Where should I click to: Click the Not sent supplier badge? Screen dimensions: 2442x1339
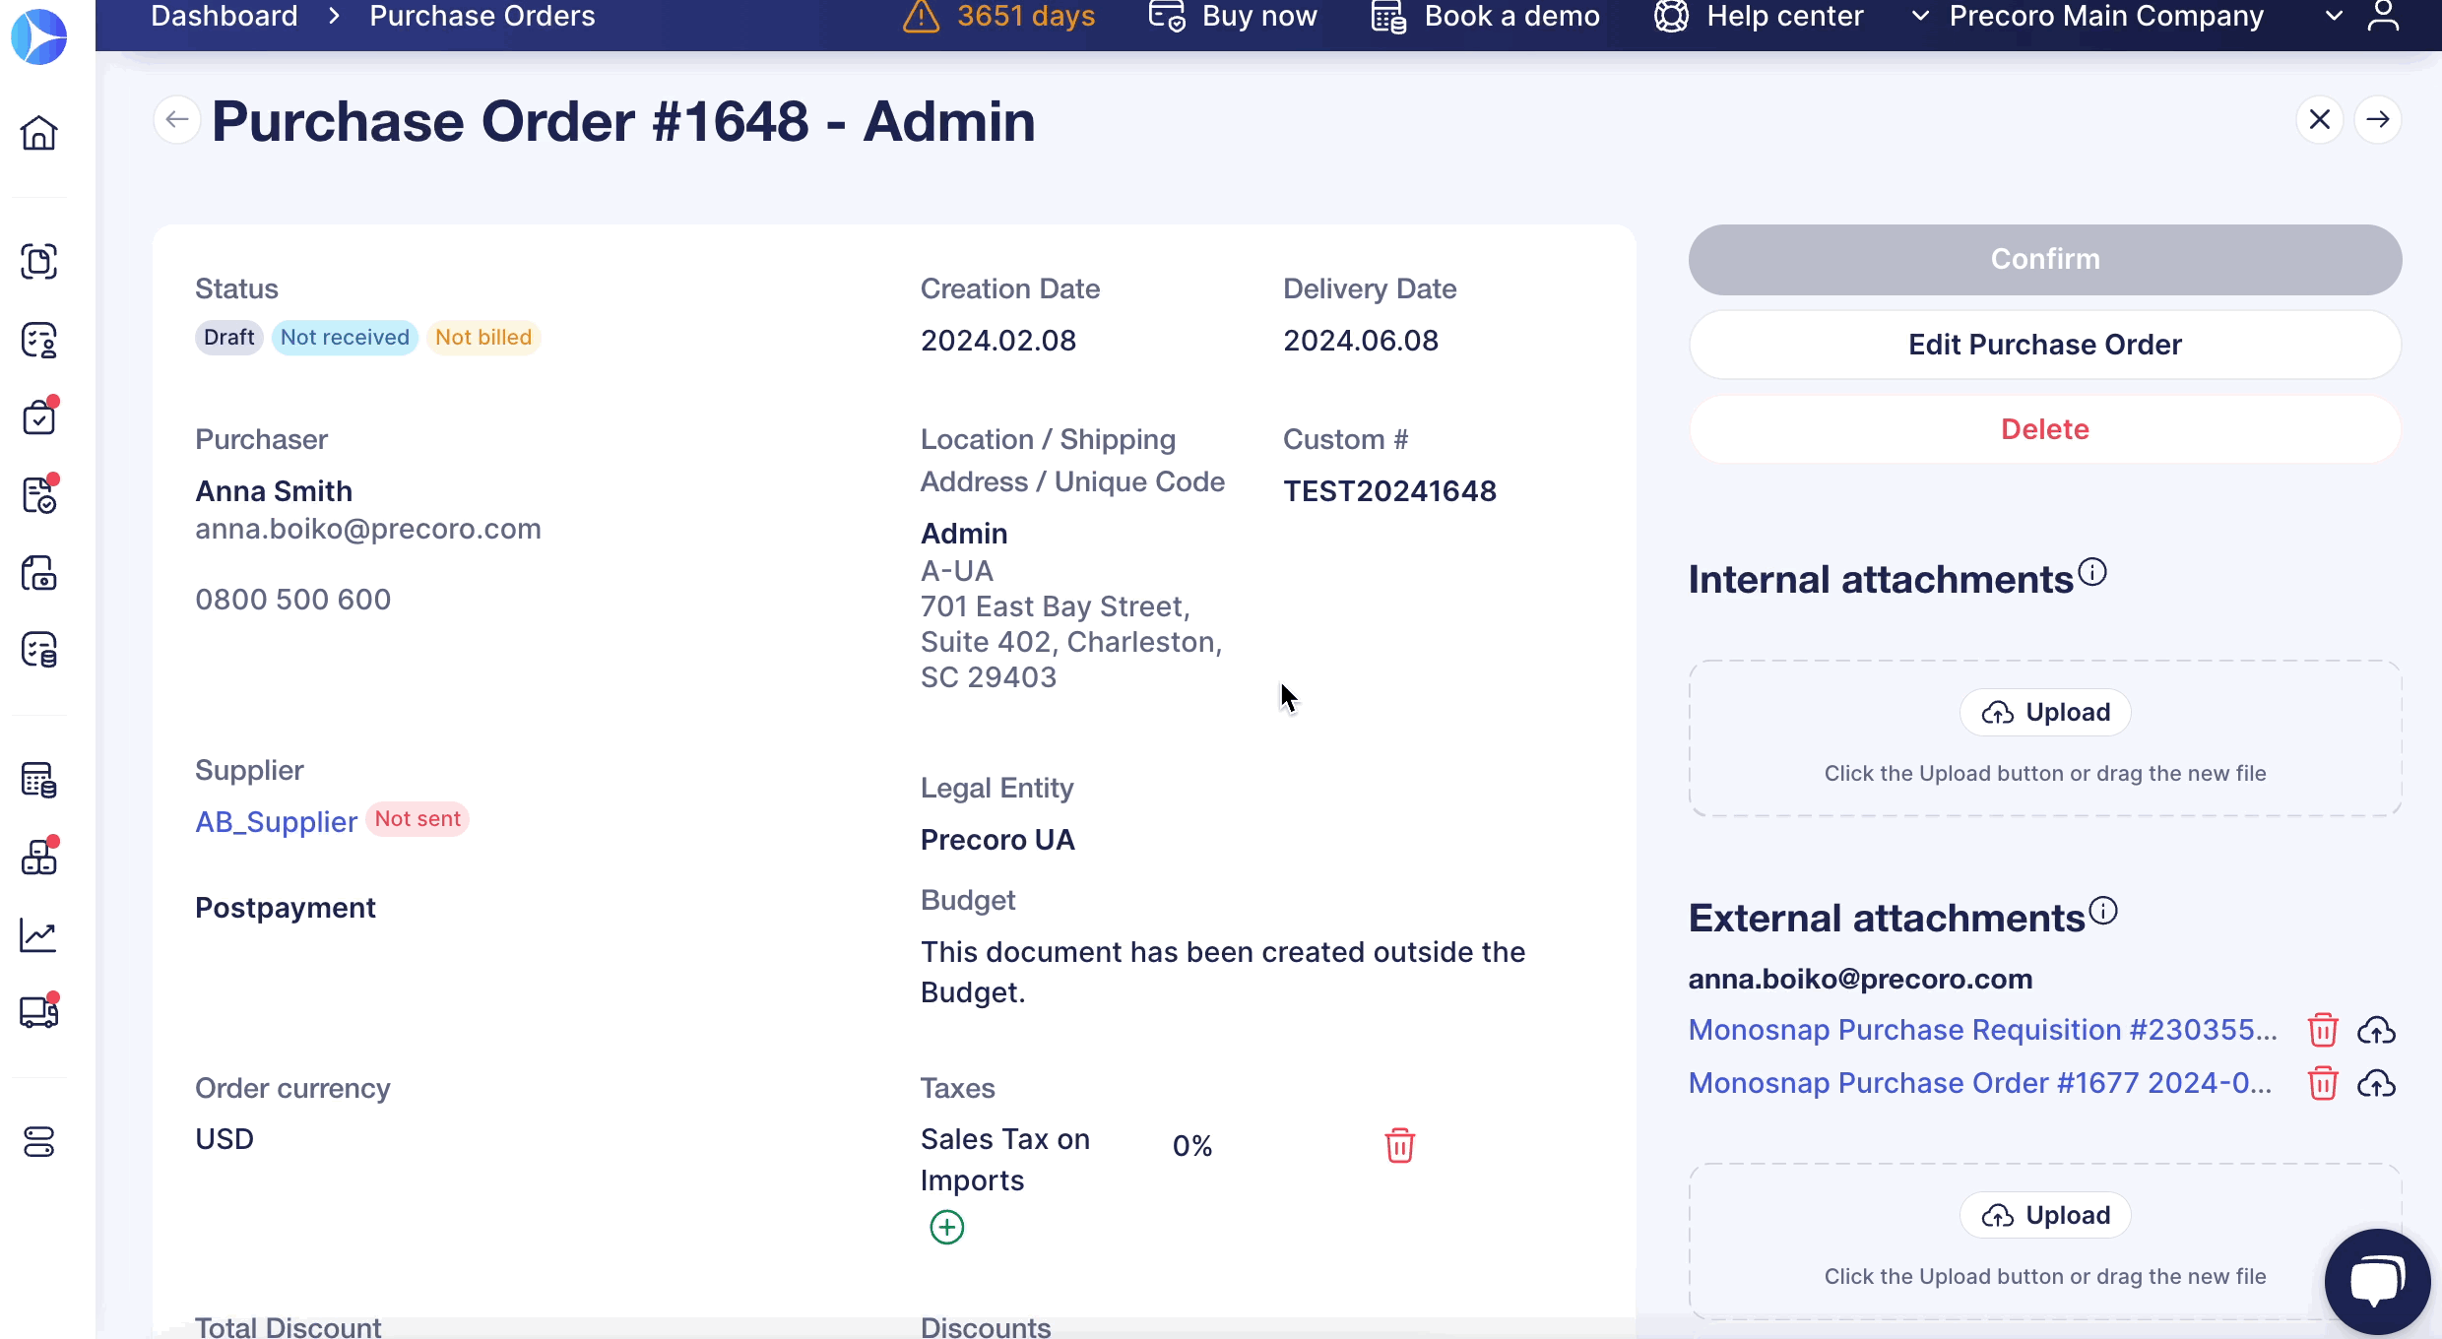pos(418,819)
